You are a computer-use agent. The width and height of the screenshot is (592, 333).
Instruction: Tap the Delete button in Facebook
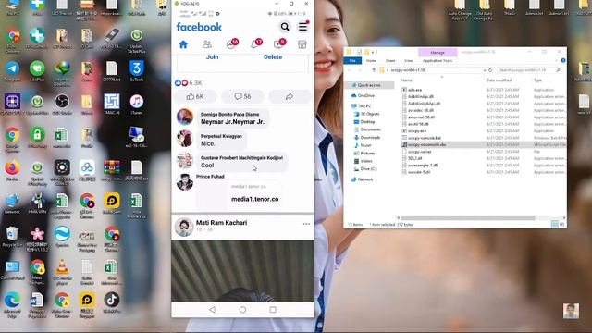tap(273, 57)
